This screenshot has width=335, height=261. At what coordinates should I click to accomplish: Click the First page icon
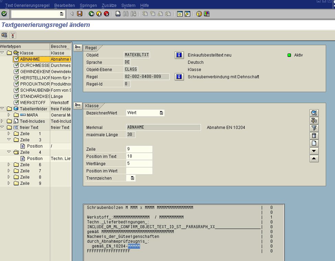click(x=145, y=14)
